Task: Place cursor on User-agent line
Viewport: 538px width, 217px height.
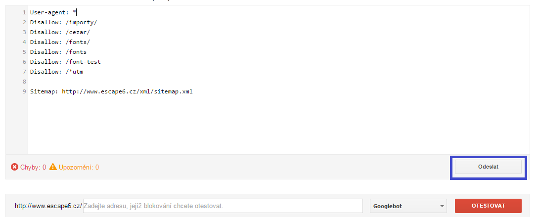Action: point(53,12)
